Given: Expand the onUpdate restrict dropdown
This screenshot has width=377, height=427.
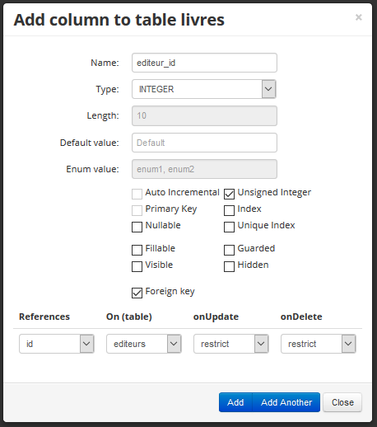Looking at the screenshot, I should [231, 344].
